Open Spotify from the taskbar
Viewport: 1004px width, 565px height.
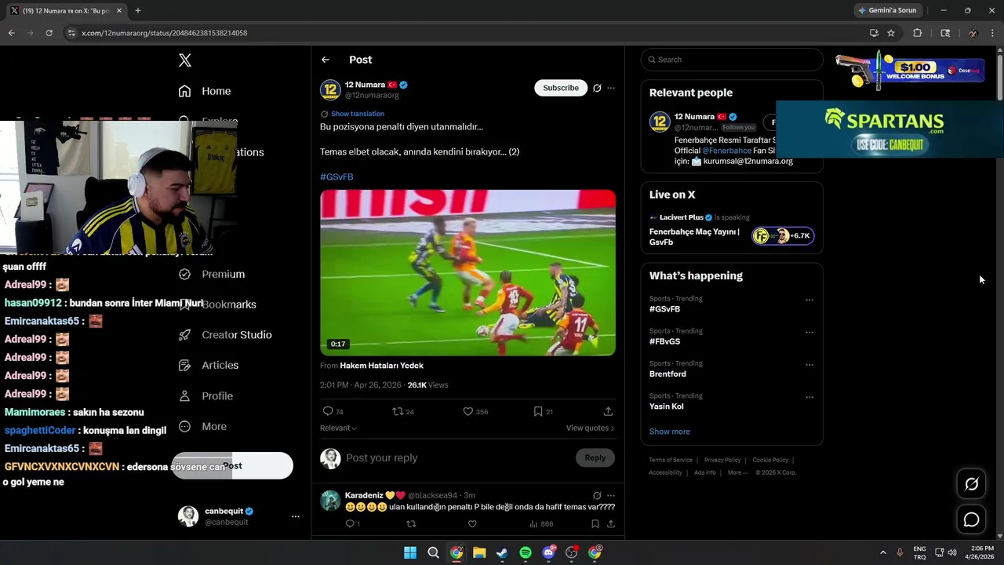coord(526,552)
